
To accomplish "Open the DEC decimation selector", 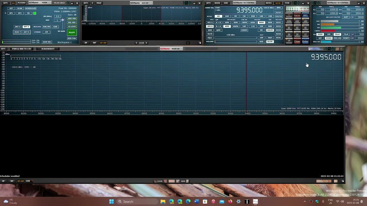I will click(x=57, y=20).
